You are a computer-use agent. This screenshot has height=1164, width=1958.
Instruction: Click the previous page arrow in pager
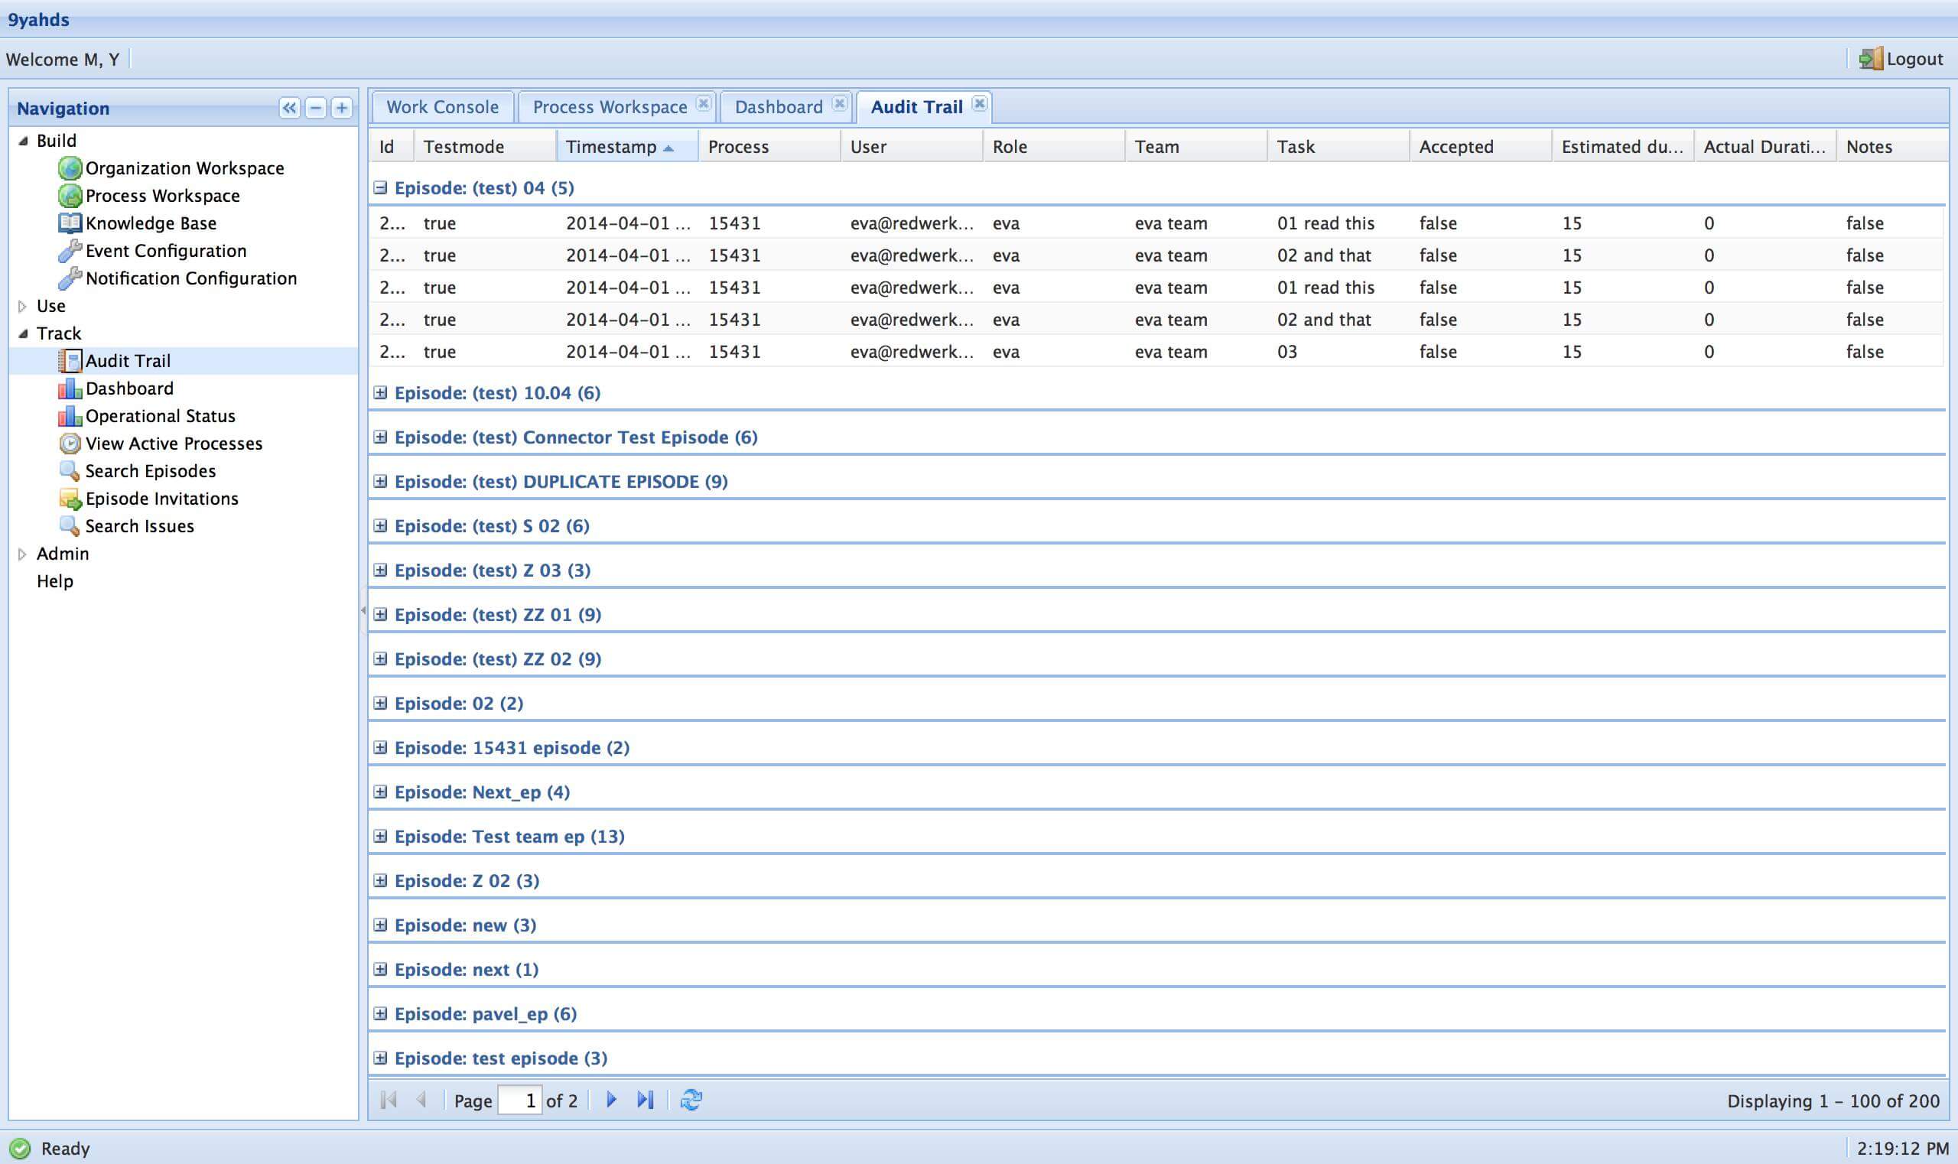421,1100
